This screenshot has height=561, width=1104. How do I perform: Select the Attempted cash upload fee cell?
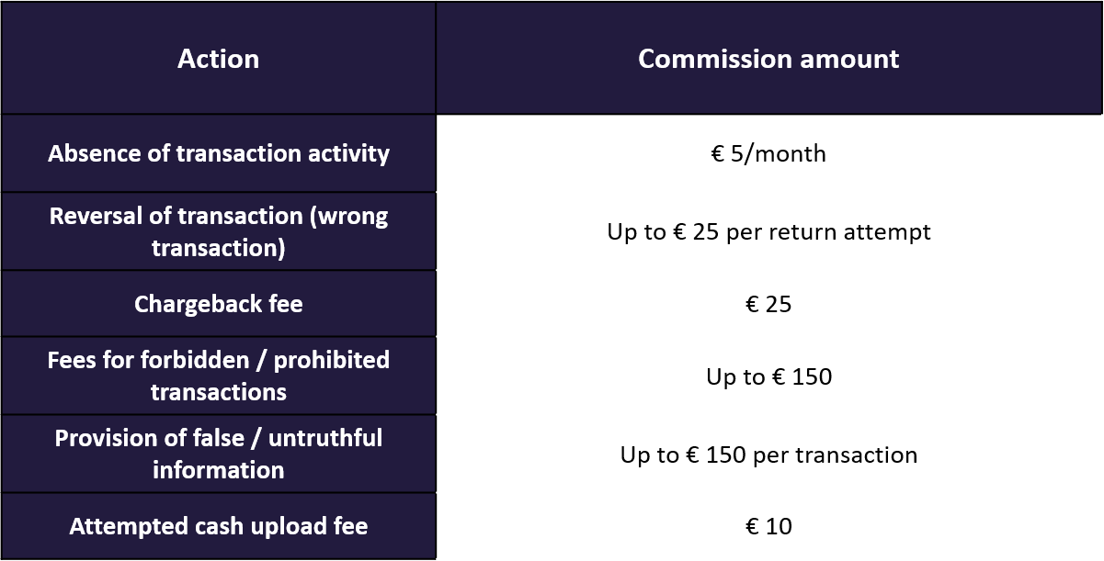(x=218, y=526)
